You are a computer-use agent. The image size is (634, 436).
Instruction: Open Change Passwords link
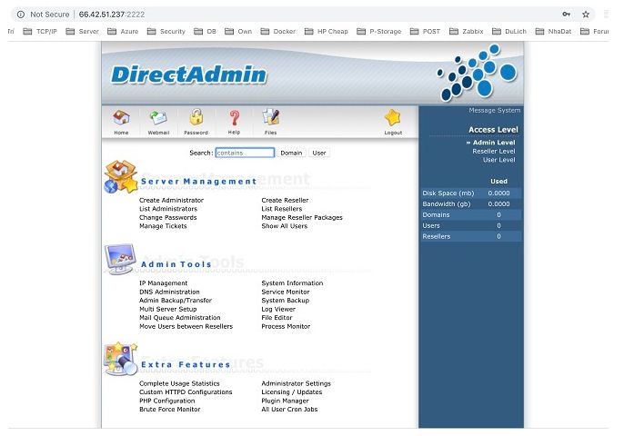[x=167, y=218]
